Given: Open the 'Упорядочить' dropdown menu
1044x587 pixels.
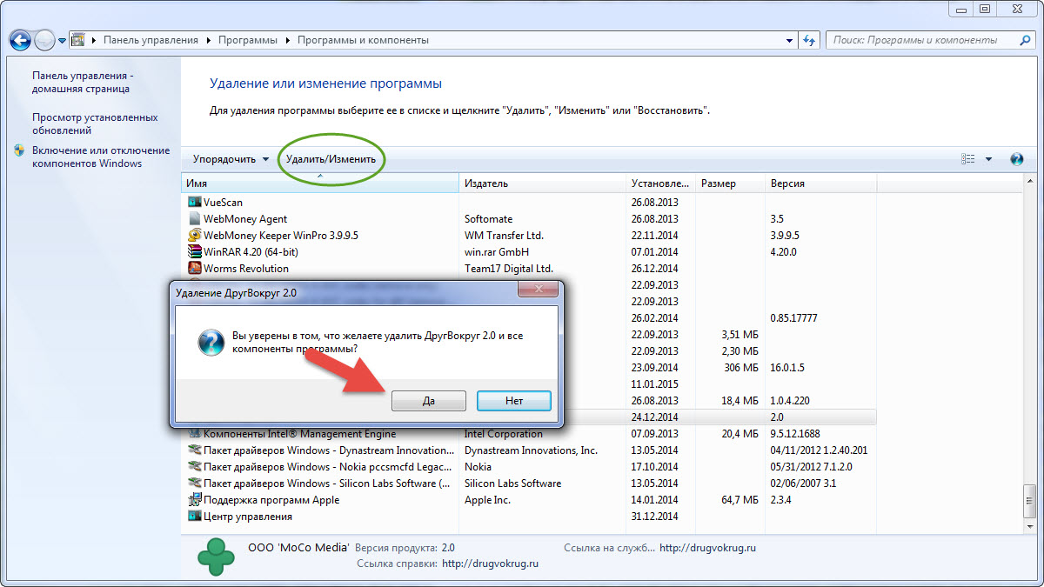Looking at the screenshot, I should coord(231,159).
